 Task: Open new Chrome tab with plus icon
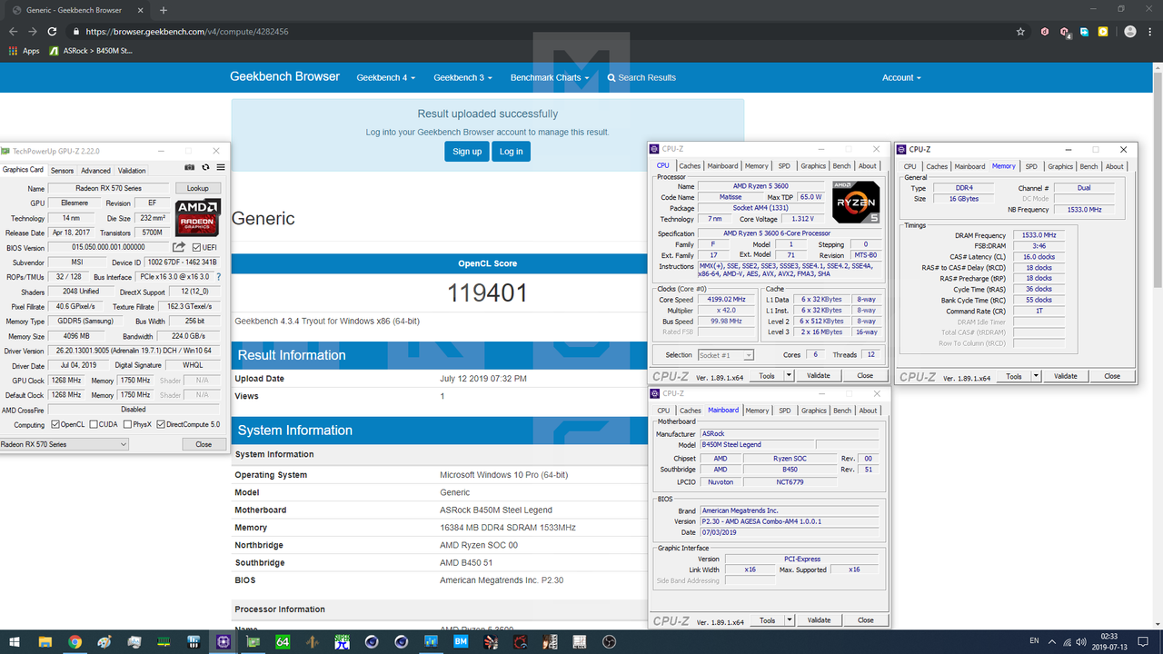tap(164, 10)
